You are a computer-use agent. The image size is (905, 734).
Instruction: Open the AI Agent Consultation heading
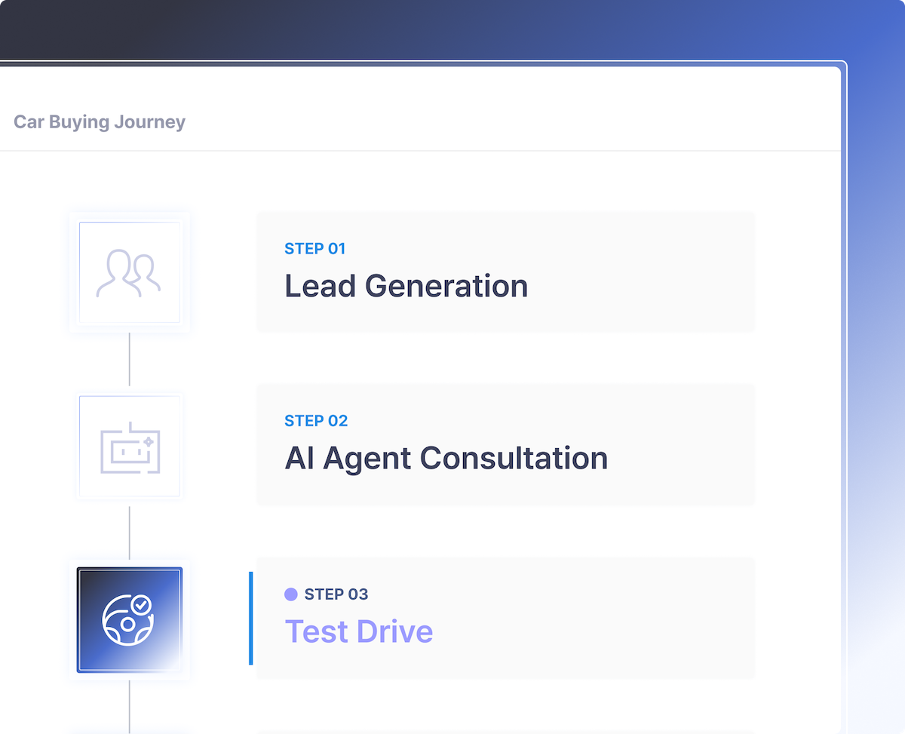point(446,458)
